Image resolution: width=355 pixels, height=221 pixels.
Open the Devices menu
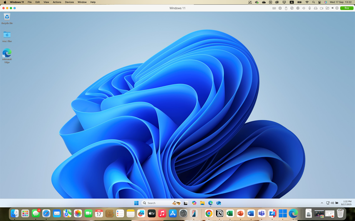[x=69, y=2]
